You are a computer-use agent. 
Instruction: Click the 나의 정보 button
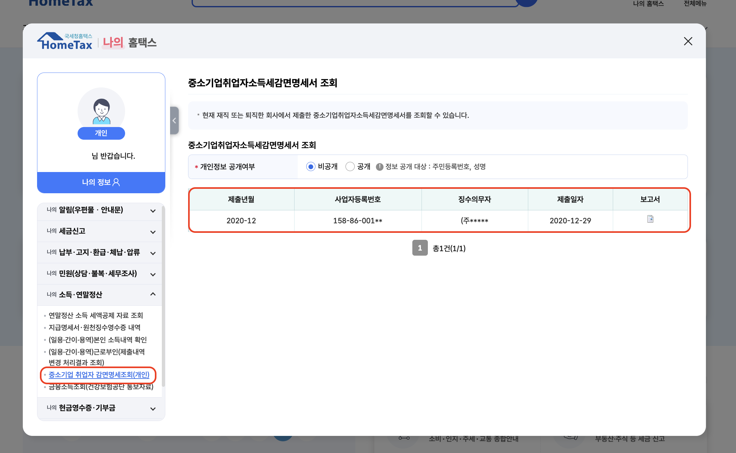[x=101, y=182]
